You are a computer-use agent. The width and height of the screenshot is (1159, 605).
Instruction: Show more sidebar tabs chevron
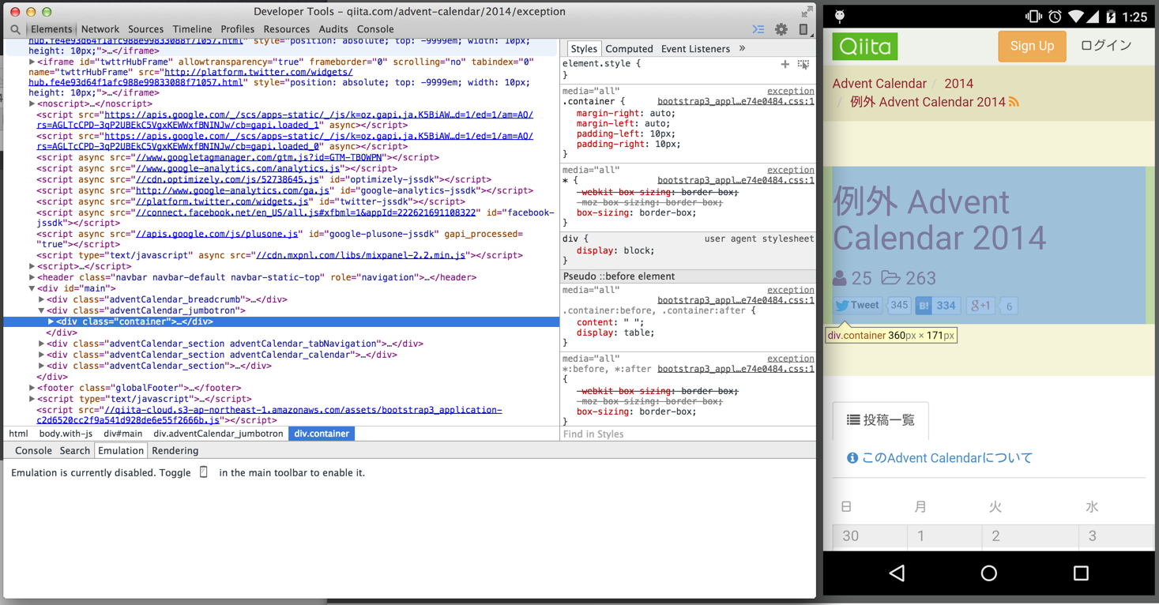tap(743, 48)
